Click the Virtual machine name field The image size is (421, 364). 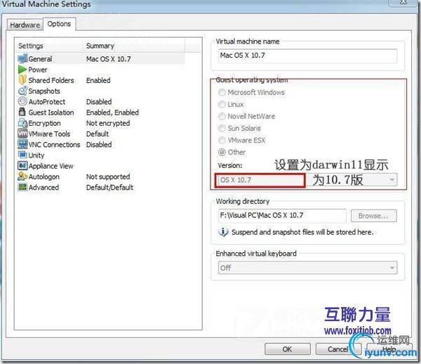[307, 56]
